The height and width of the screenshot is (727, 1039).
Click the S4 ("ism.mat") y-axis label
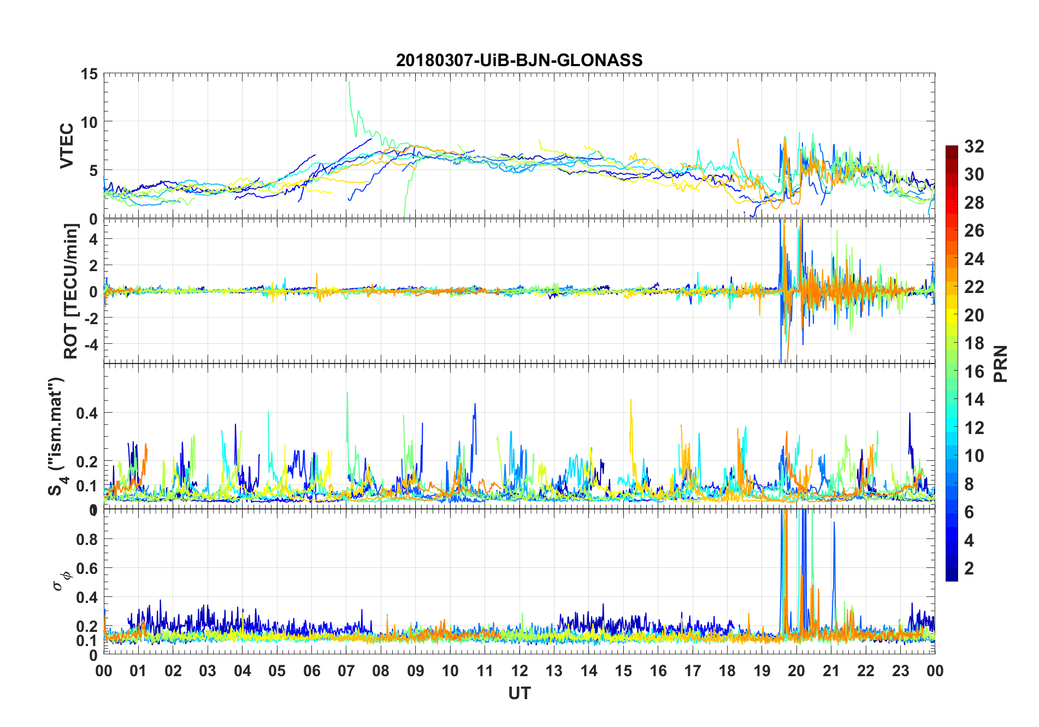pos(57,436)
